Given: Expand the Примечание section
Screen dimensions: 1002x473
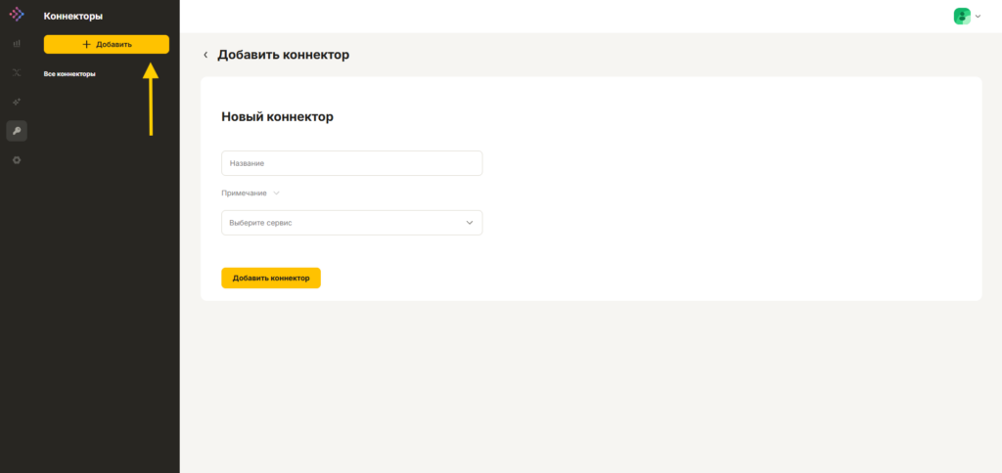Looking at the screenshot, I should pos(276,193).
